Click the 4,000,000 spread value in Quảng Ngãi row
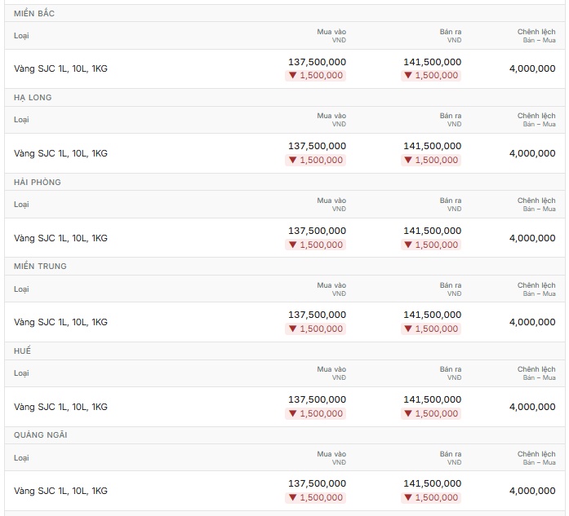 (x=532, y=491)
